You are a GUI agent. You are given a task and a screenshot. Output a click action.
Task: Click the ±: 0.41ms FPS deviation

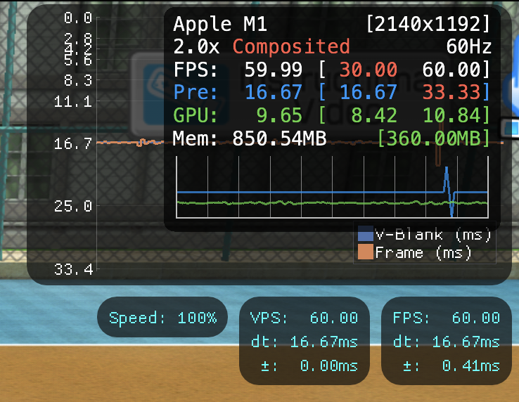coord(451,366)
